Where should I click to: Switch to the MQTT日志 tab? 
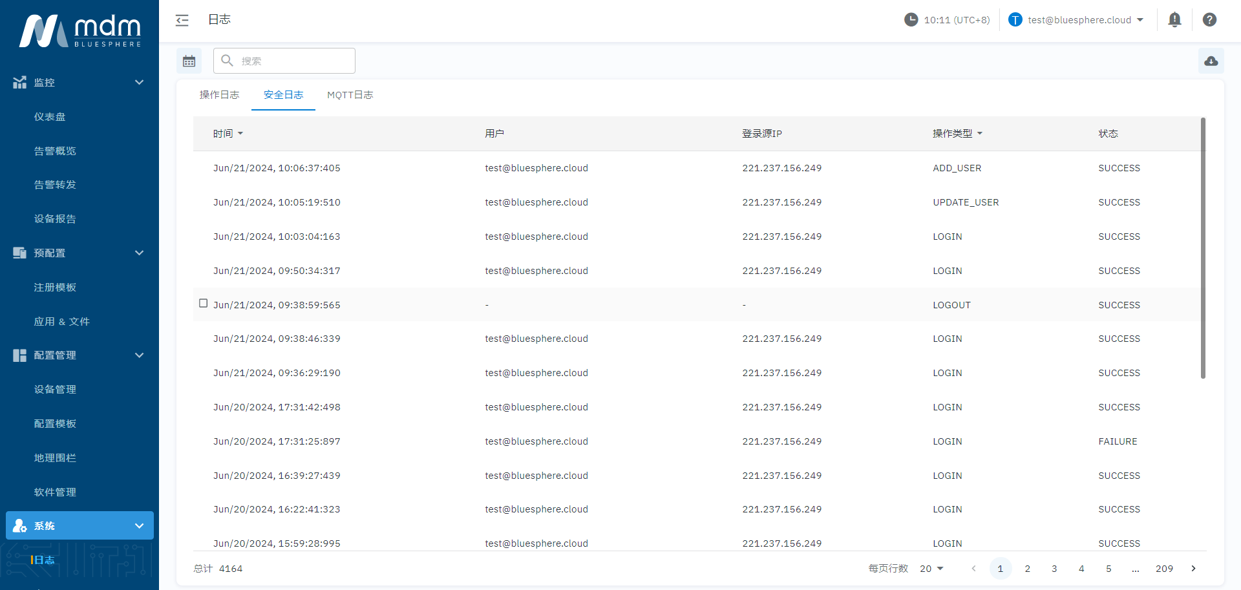click(x=350, y=95)
